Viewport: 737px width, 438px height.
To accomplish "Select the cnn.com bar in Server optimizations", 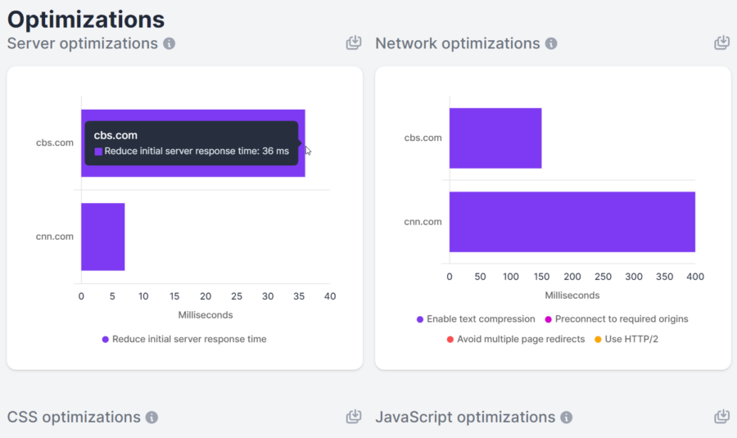I will point(103,237).
